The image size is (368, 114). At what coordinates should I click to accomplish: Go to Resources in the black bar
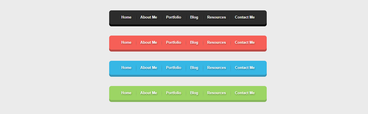coord(217,17)
